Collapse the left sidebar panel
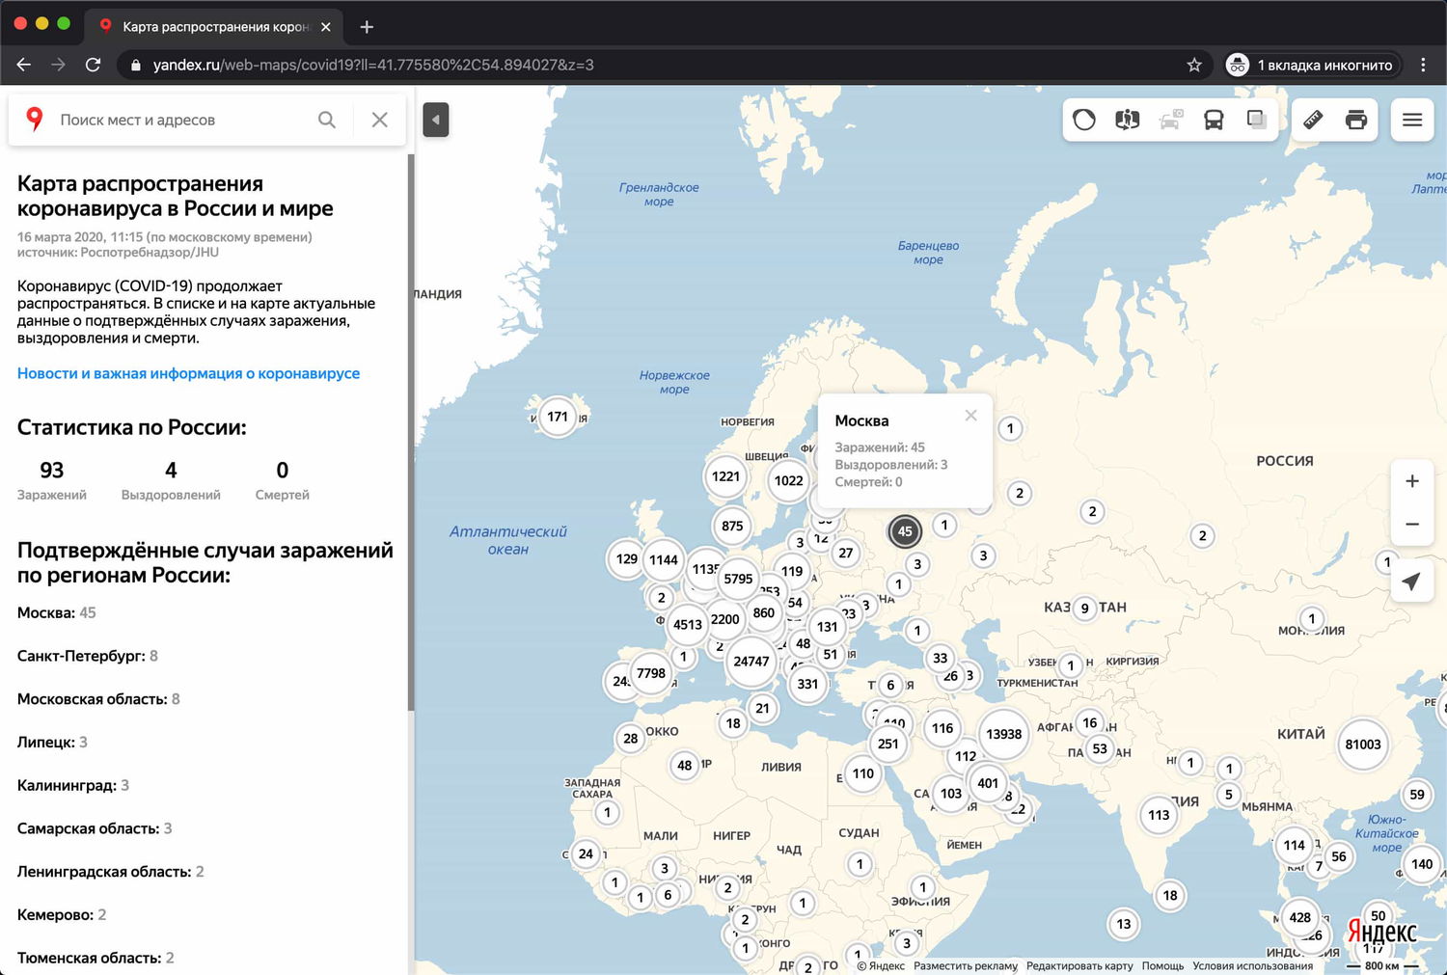 coord(436,120)
